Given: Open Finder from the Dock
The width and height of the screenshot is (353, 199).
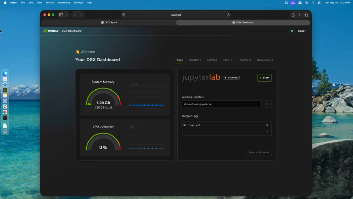Looking at the screenshot, I should click(5, 73).
